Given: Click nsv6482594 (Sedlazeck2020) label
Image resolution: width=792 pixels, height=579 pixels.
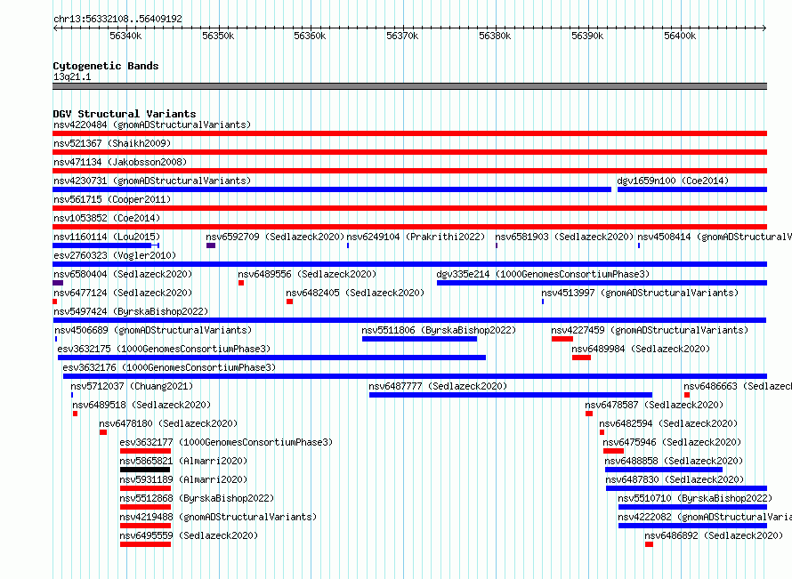Looking at the screenshot, I should point(668,423).
